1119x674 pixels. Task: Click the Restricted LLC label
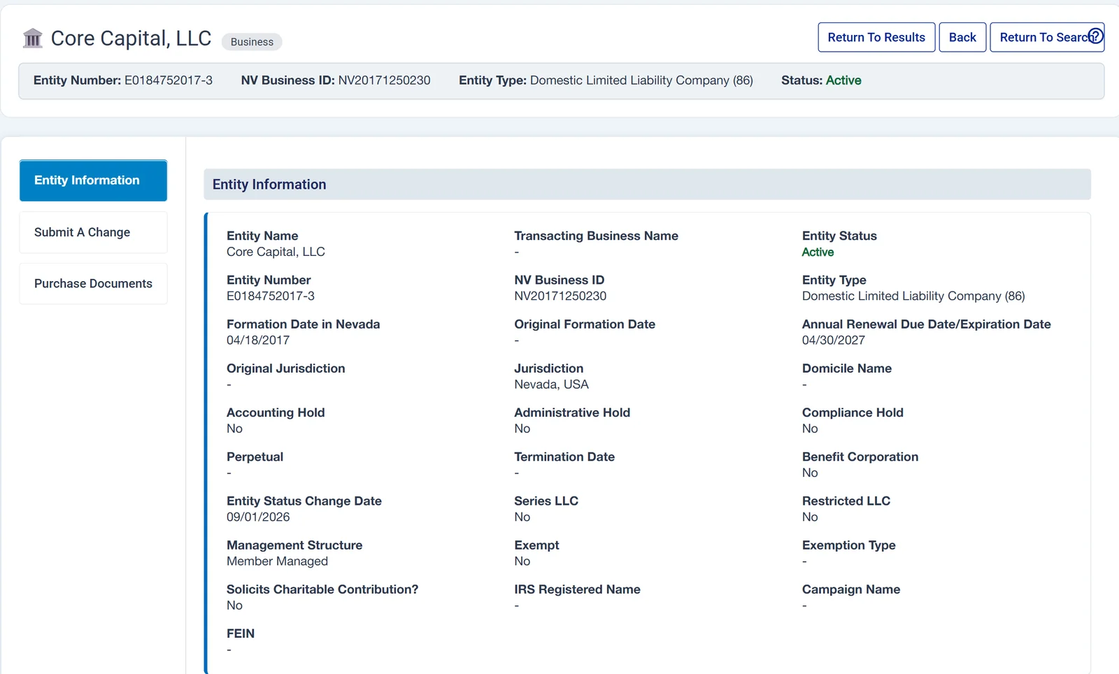[x=846, y=501]
